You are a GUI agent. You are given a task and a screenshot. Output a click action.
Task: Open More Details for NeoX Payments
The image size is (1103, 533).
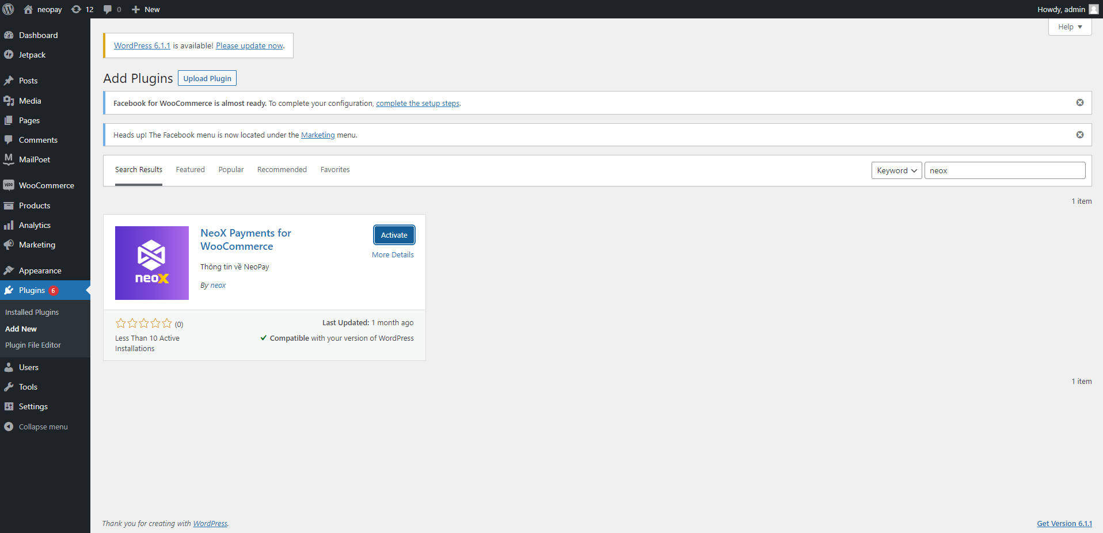[393, 255]
